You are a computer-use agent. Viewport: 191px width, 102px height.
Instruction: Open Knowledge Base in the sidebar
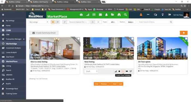pos(12,89)
